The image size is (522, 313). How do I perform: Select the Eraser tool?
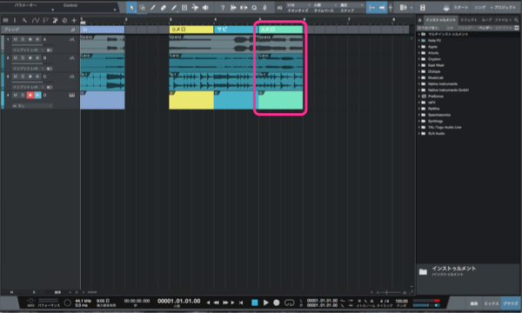[x=164, y=7]
